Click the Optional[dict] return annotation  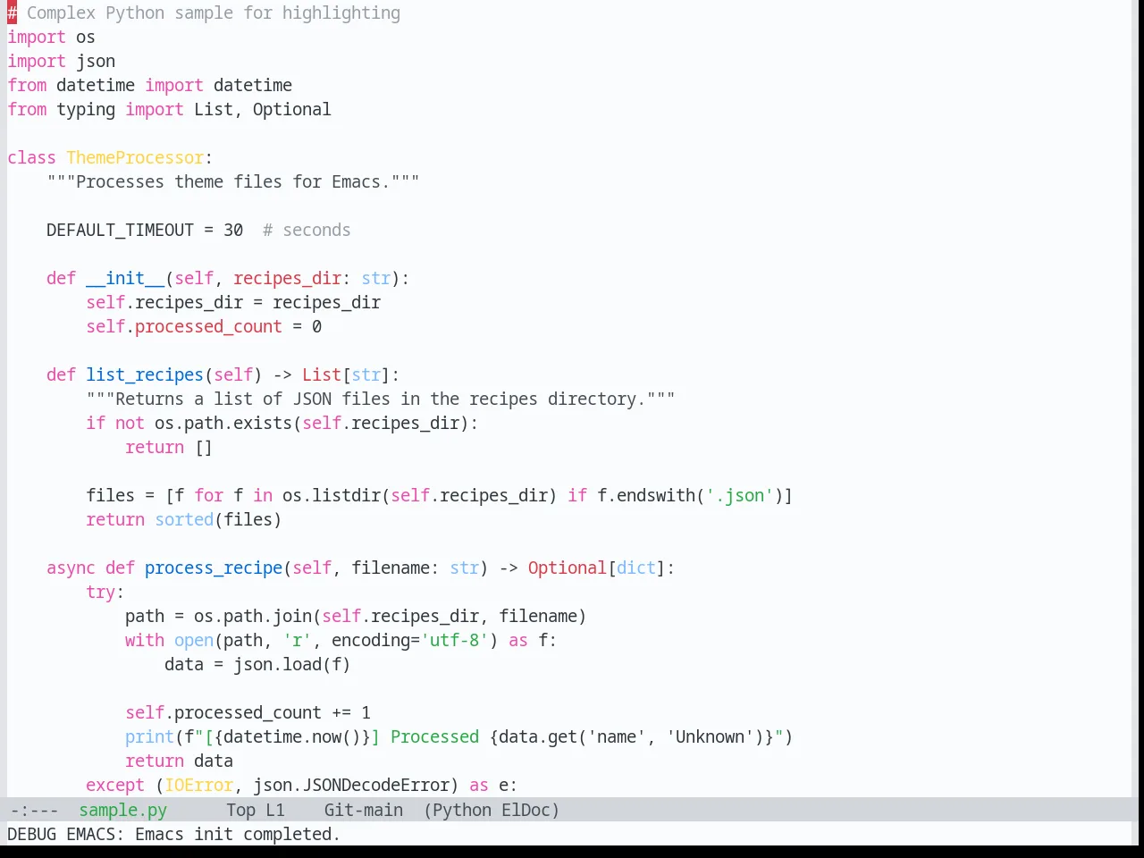pos(596,568)
